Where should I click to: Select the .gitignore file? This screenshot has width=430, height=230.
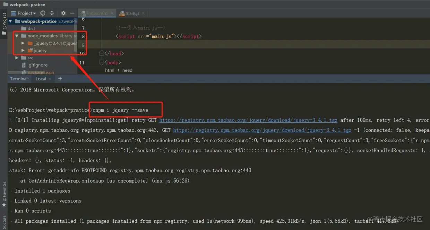point(35,65)
